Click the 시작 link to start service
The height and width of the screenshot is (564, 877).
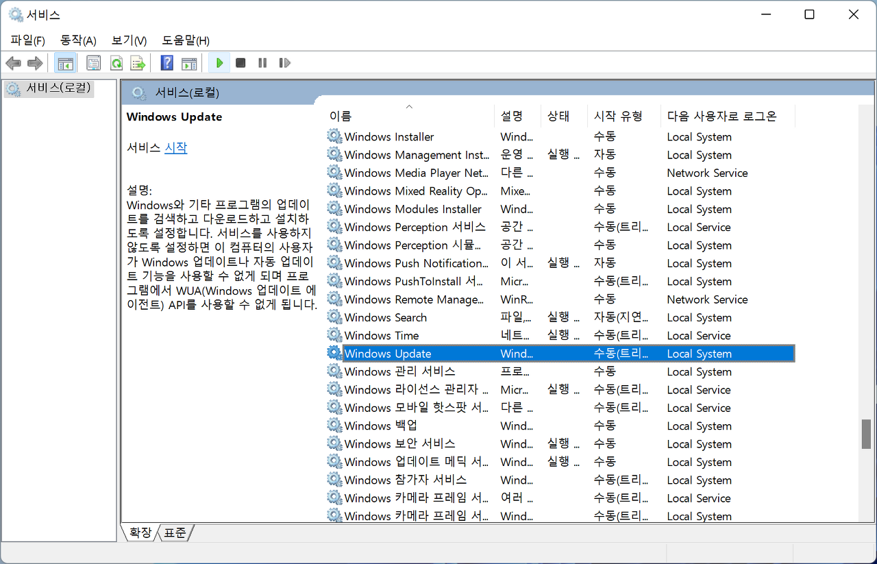175,147
